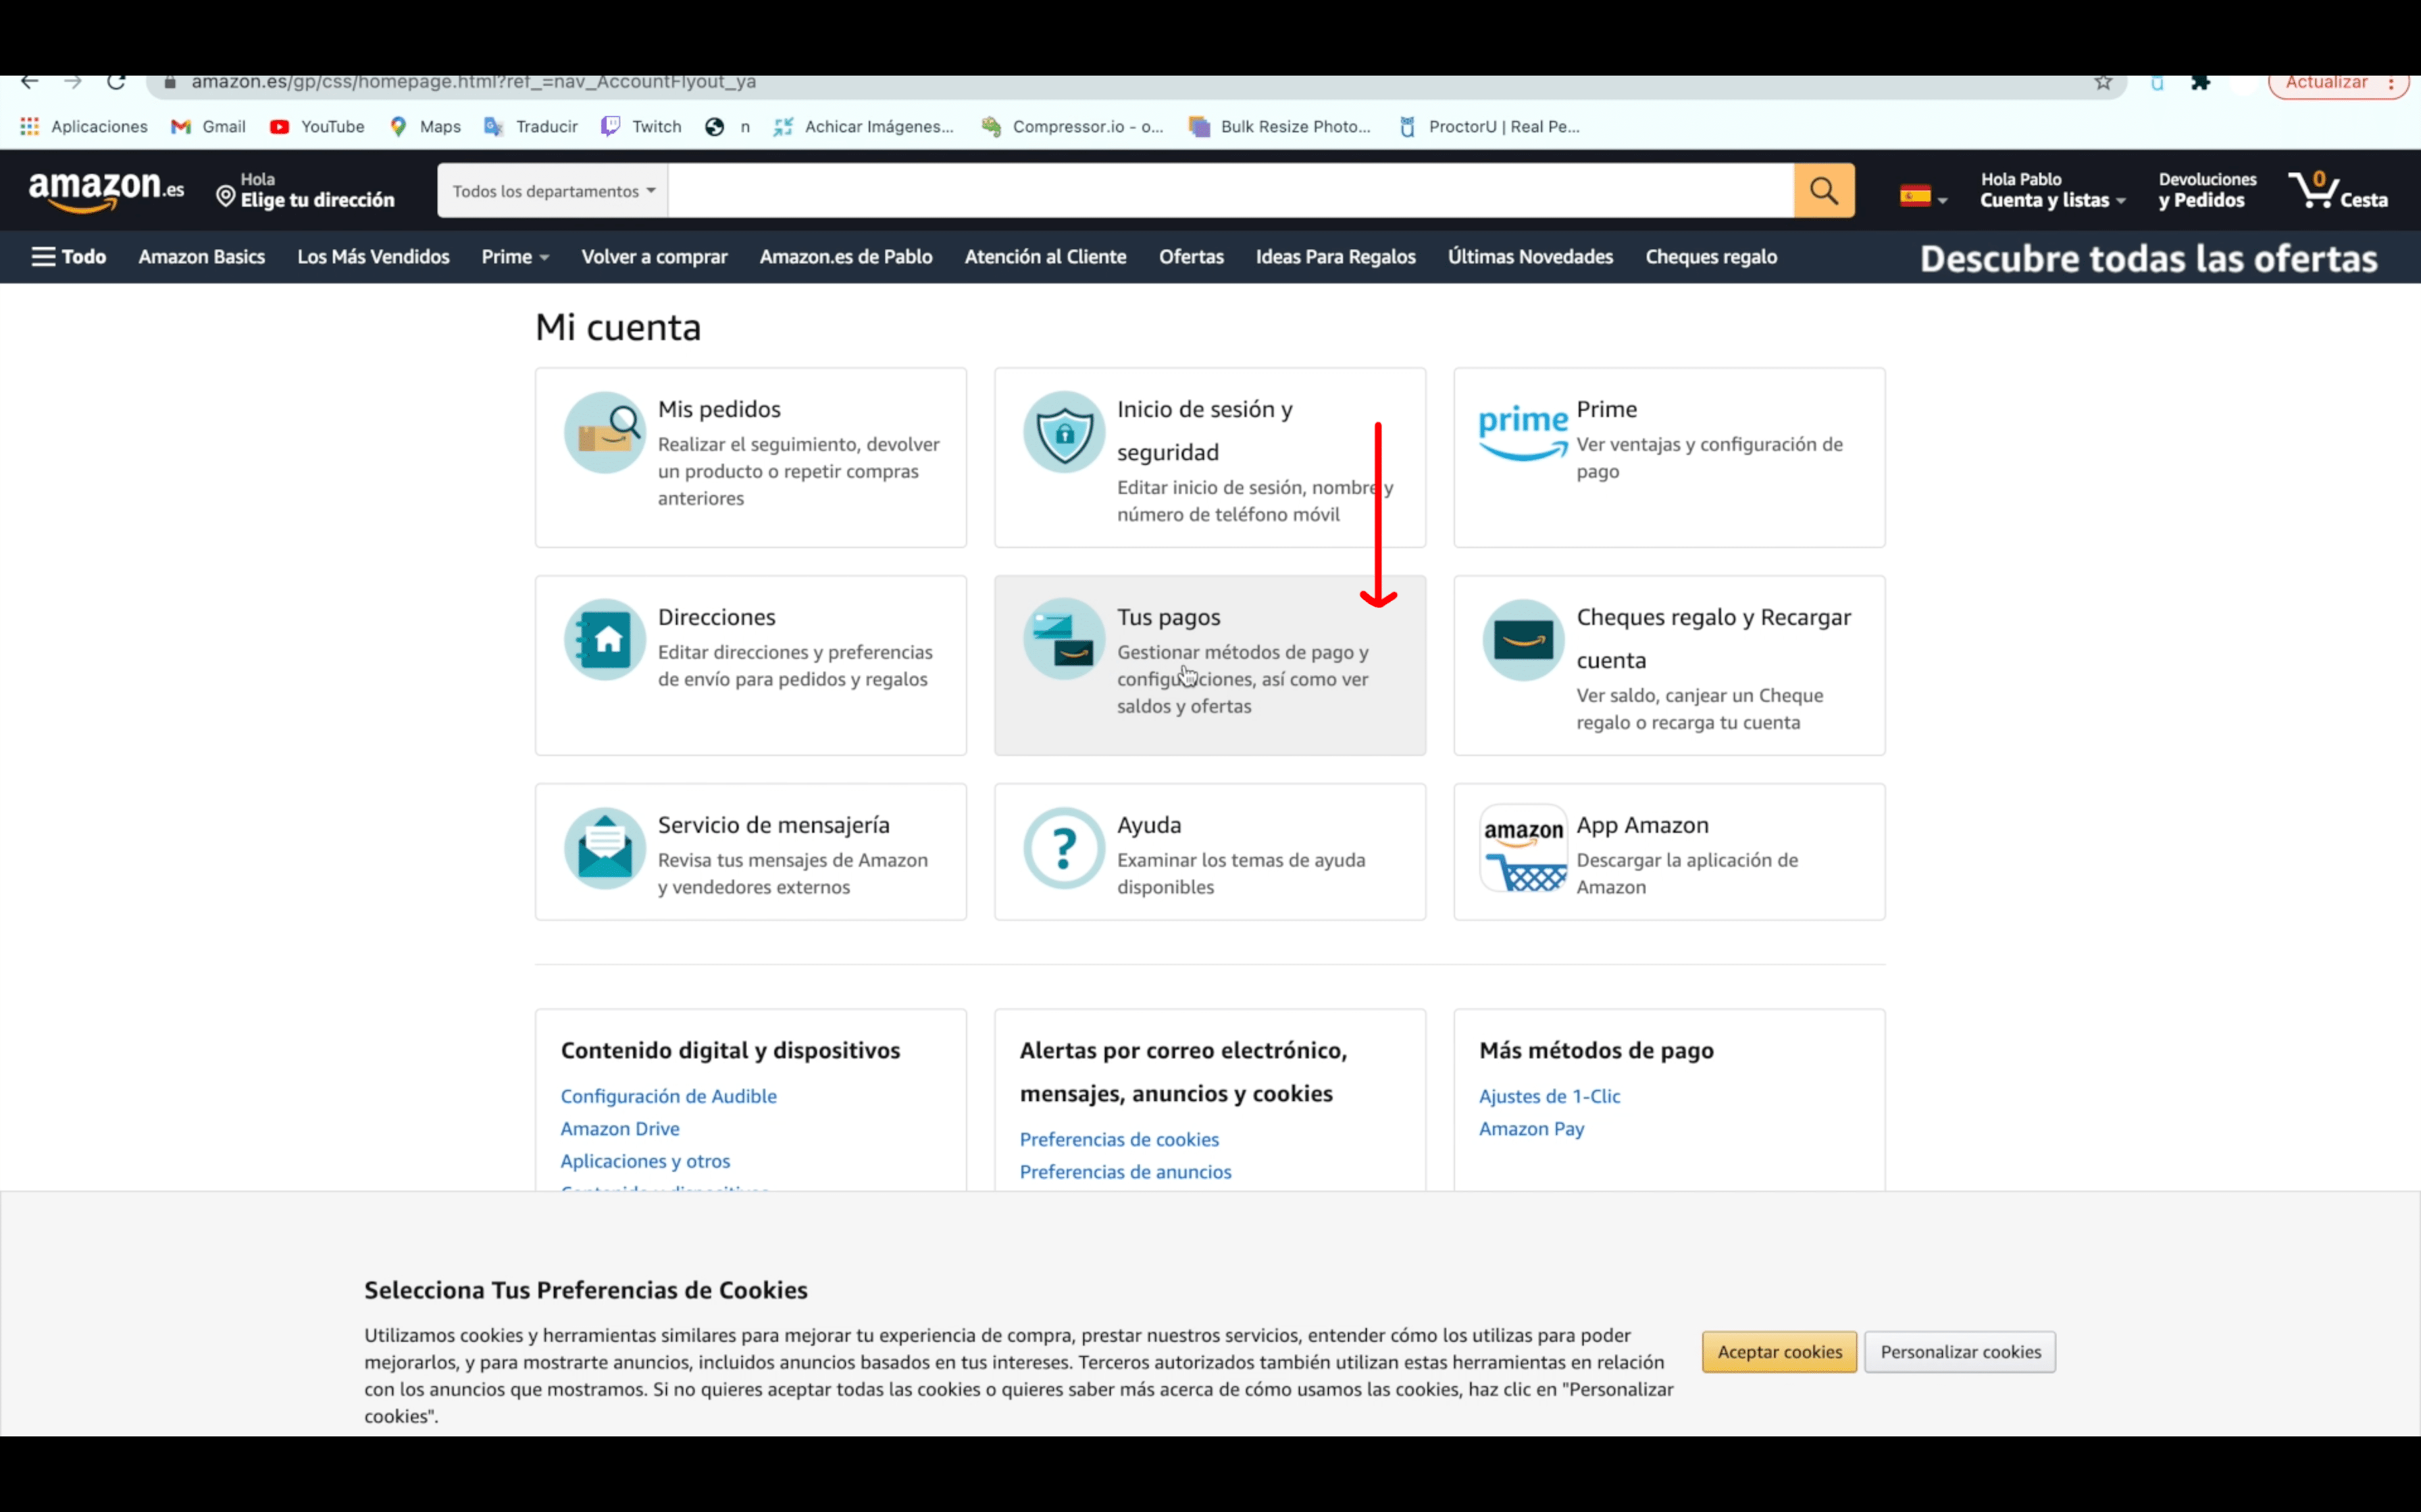Open Tus pagos cards icon
The width and height of the screenshot is (2421, 1512).
[1063, 640]
